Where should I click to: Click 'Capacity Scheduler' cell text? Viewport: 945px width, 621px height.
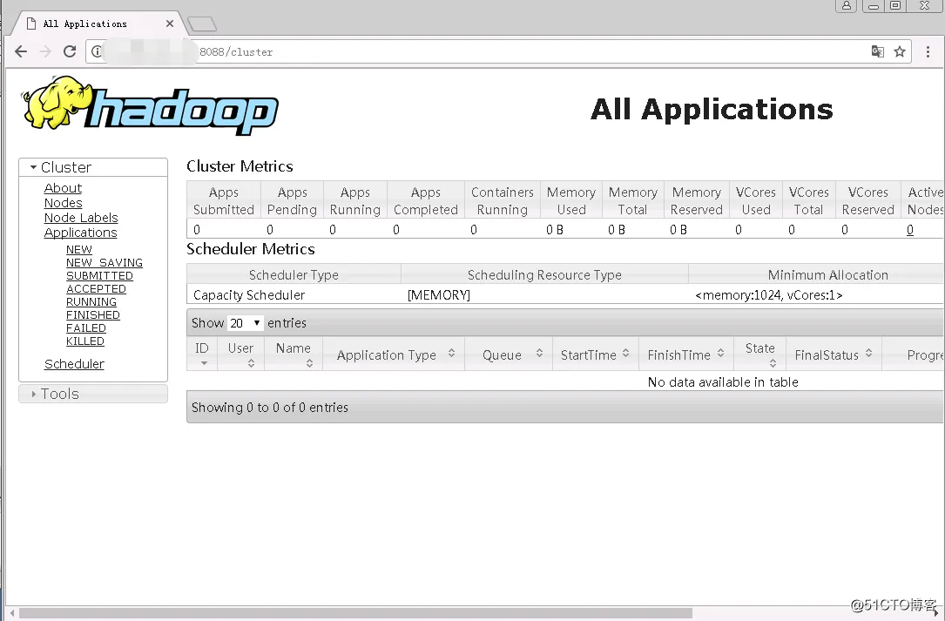[249, 295]
